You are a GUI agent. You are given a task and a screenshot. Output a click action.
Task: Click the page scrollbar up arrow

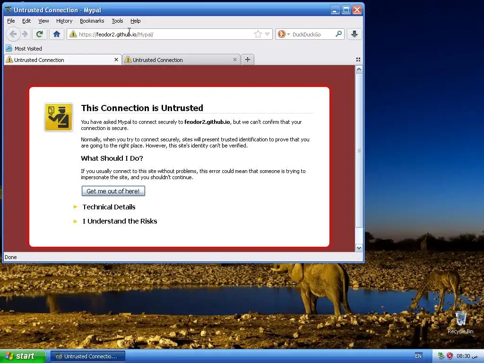(x=359, y=69)
